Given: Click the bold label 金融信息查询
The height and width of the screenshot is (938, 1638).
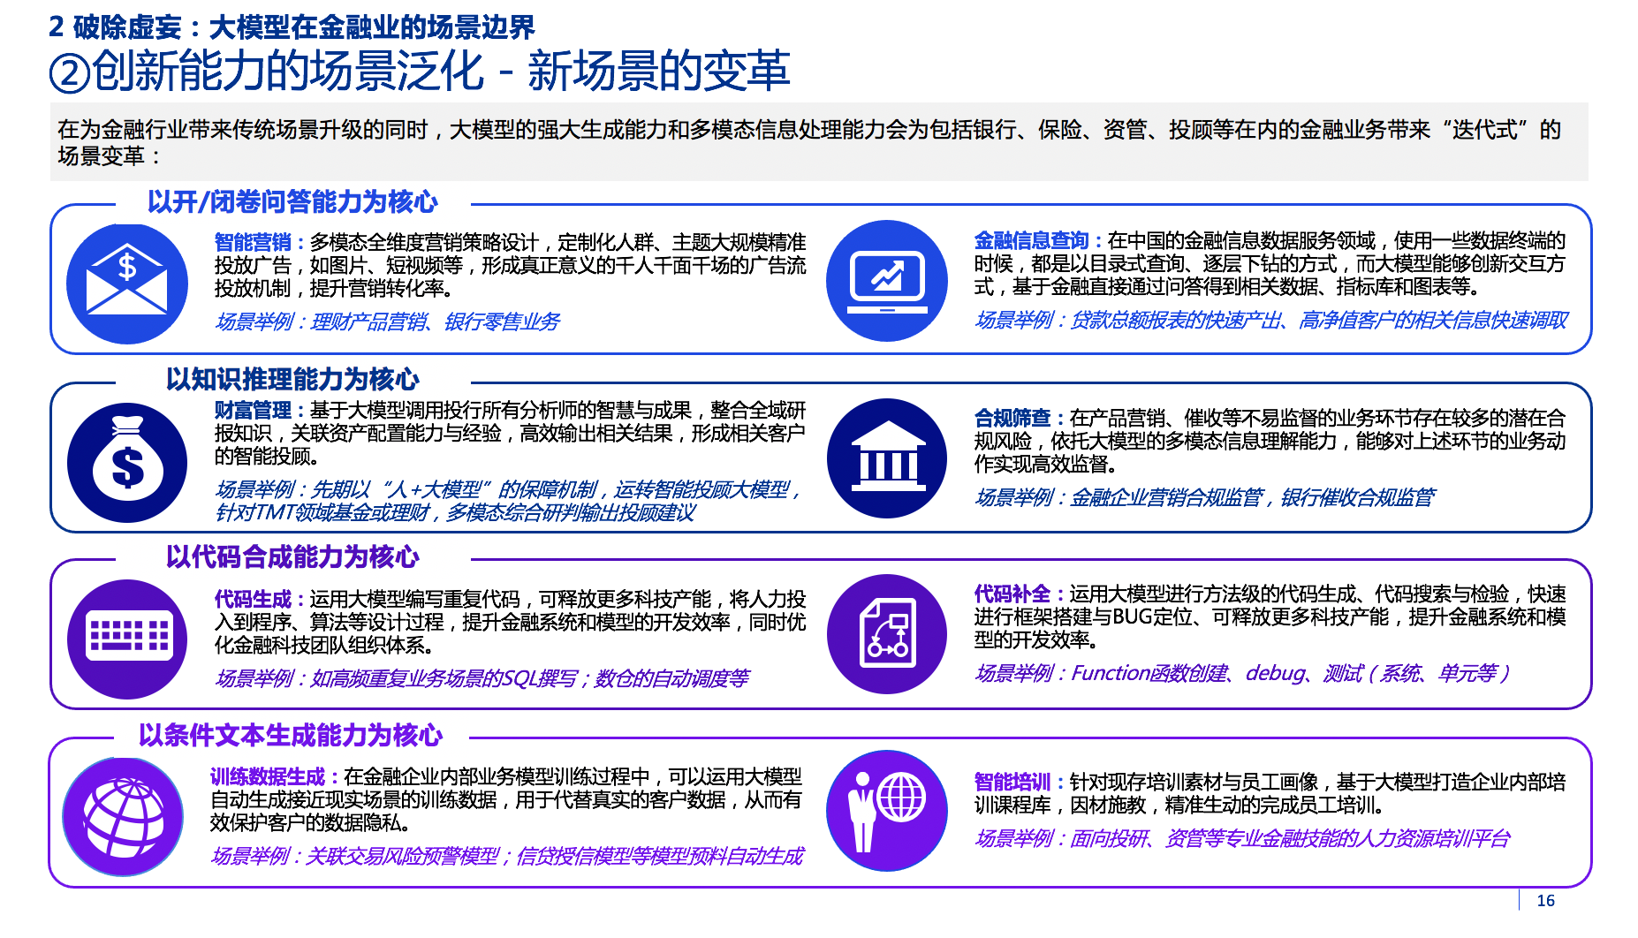Looking at the screenshot, I should point(1031,240).
